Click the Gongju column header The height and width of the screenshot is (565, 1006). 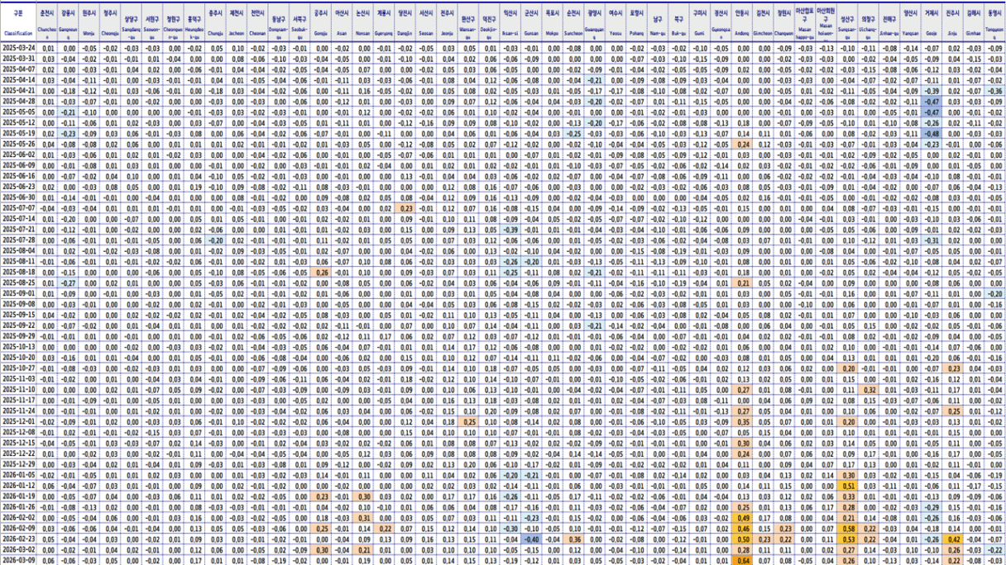coord(321,23)
